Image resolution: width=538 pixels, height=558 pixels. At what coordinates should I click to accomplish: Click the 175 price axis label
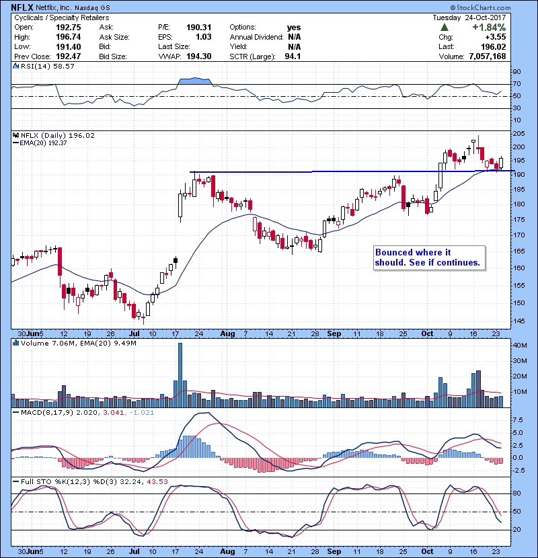click(519, 220)
